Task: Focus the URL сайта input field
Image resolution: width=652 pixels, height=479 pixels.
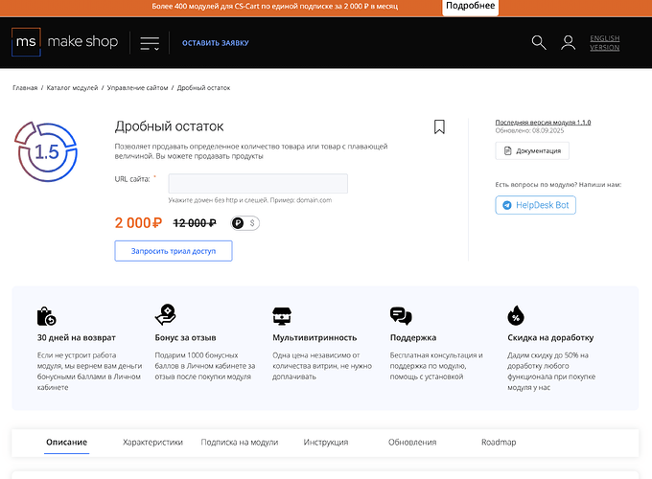Action: 258,183
